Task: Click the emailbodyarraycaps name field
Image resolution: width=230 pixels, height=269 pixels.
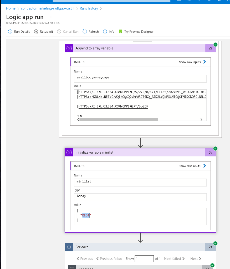Action: pos(140,78)
